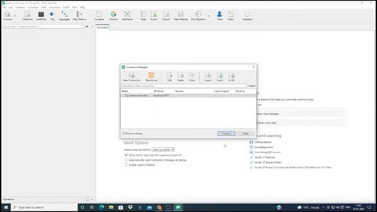The height and width of the screenshot is (212, 377).
Task: Open Studio 3T tips and tricks link
Action: pos(267,163)
